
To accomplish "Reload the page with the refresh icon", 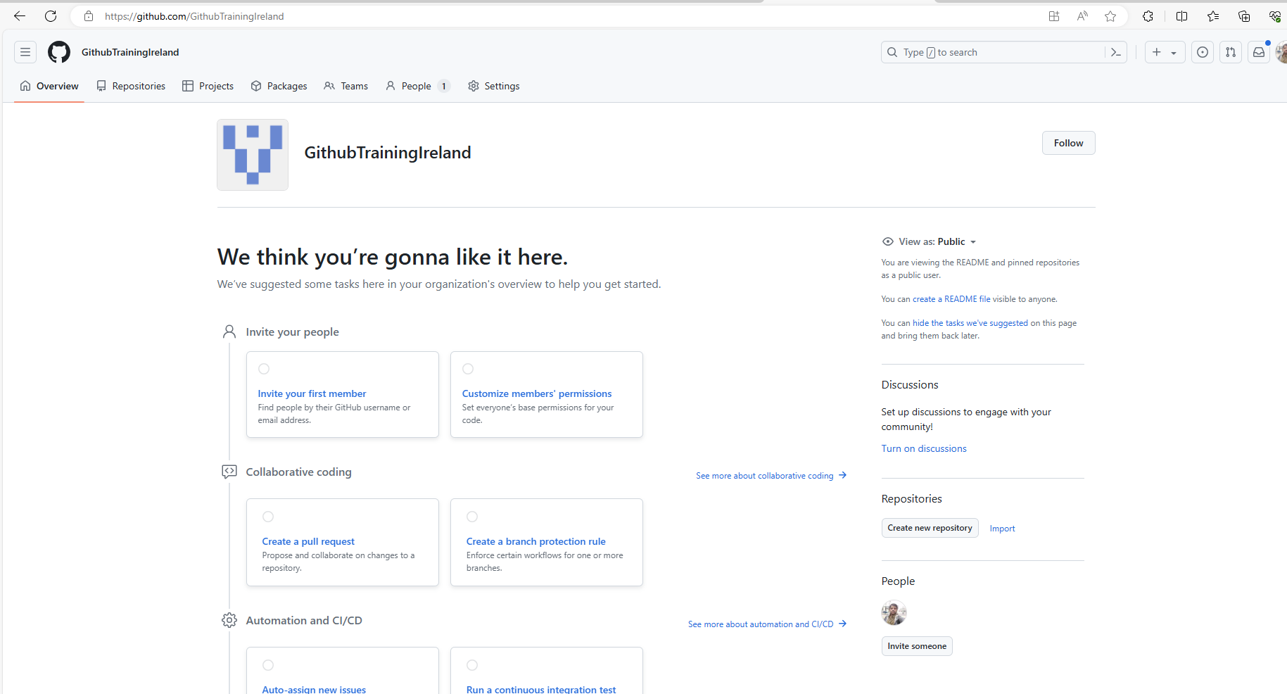I will [51, 16].
